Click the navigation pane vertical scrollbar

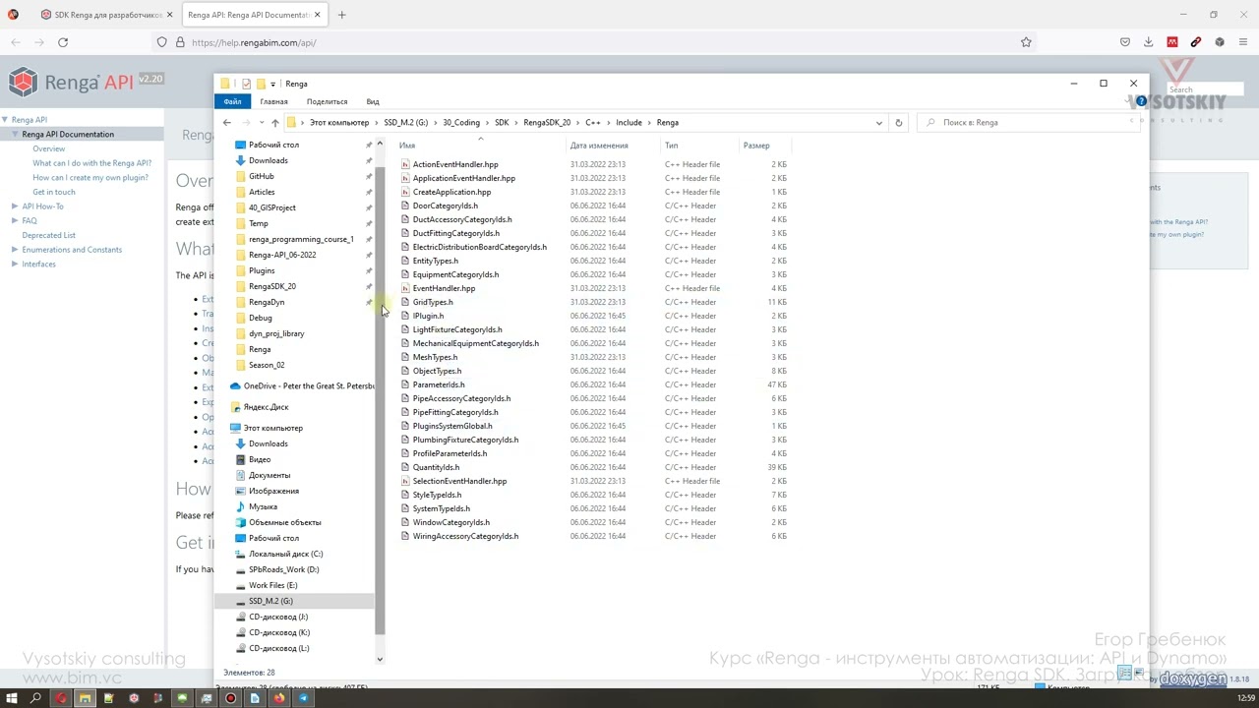point(380,401)
